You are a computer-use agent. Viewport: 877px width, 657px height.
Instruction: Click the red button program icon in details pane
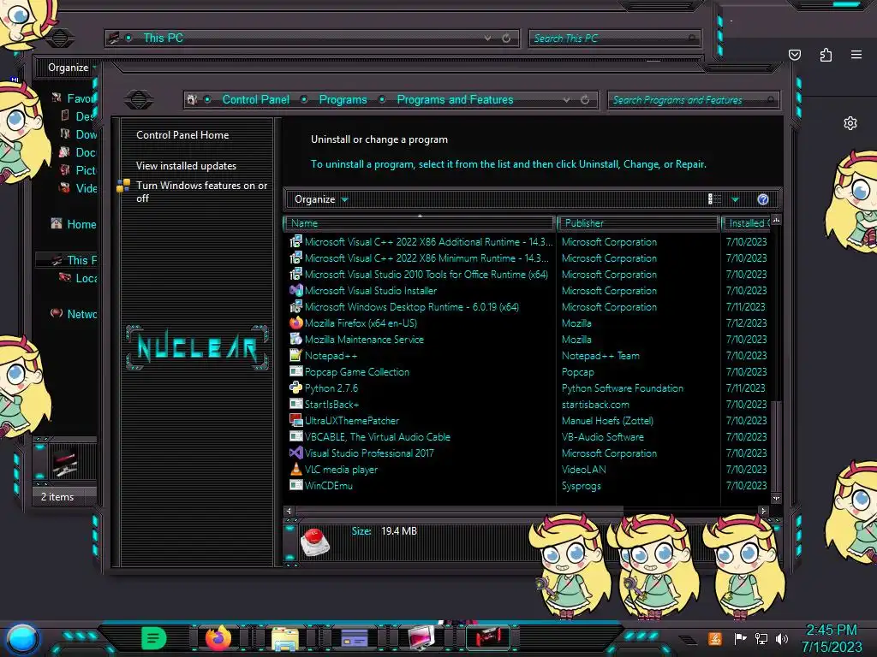point(315,542)
